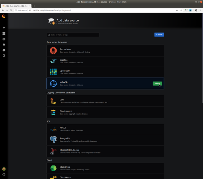Screen dimensions: 203x179
Task: Click the Graphite logo icon
Action: tap(53, 61)
